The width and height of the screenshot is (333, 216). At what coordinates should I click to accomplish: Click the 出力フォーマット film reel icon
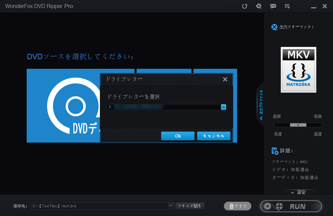274,27
